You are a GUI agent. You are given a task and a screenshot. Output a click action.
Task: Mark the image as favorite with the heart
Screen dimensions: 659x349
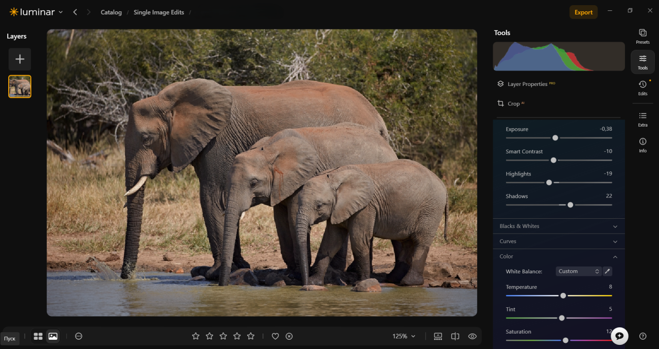[275, 336]
